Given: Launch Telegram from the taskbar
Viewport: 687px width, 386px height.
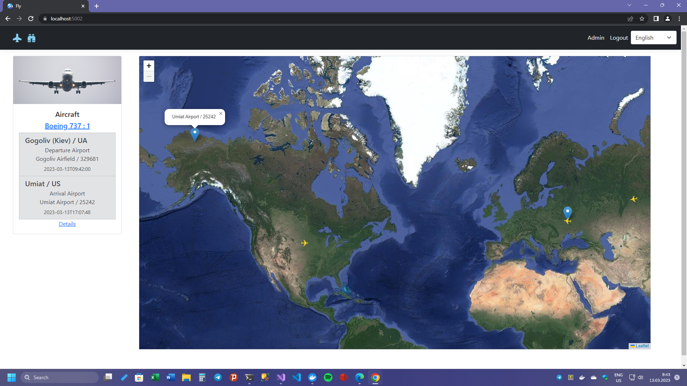Looking at the screenshot, I should [x=218, y=377].
